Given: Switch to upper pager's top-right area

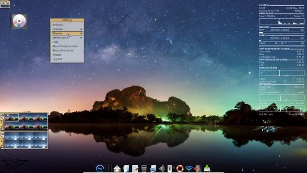Looking at the screenshot, I should 40,117.
